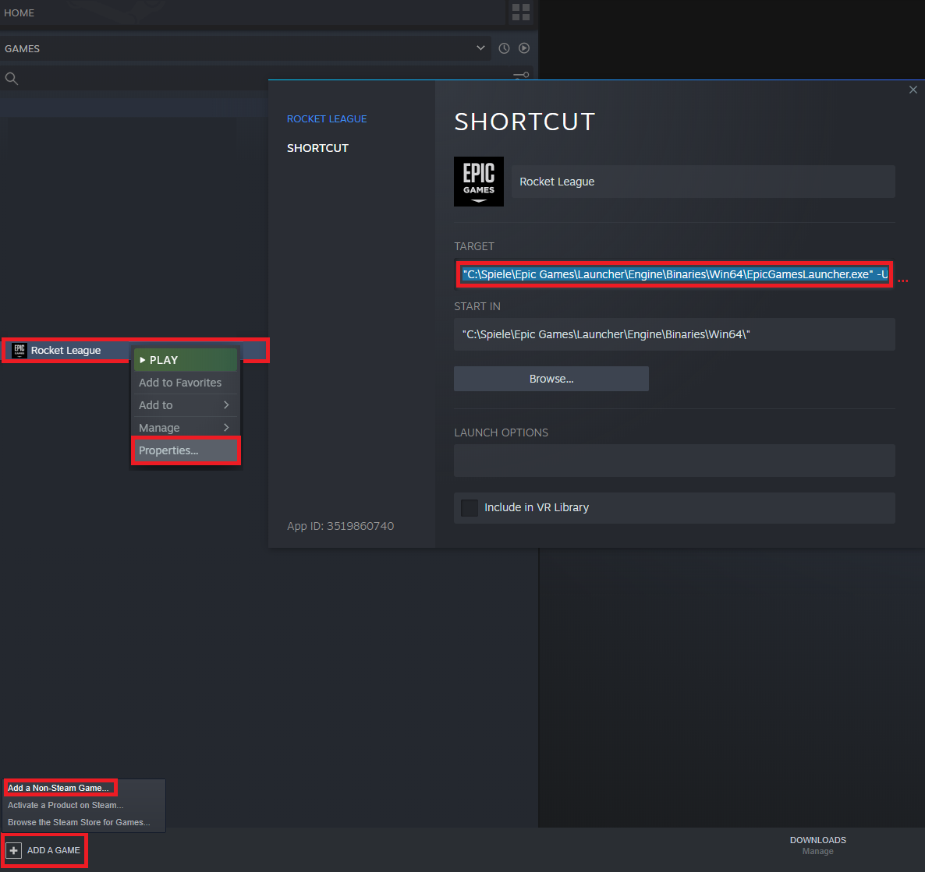
Task: Click the ready-to-play filter icon
Action: (x=524, y=48)
